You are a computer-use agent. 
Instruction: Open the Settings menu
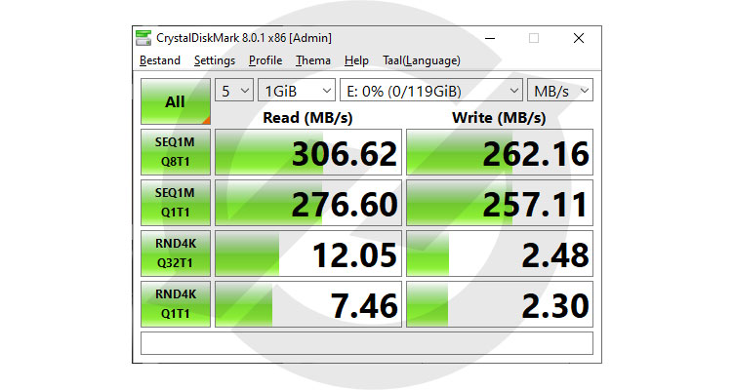(215, 60)
